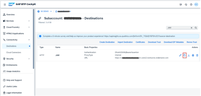201x96 pixels.
Task: Click the globe icon beside SE DEMO
Action: (38, 11)
